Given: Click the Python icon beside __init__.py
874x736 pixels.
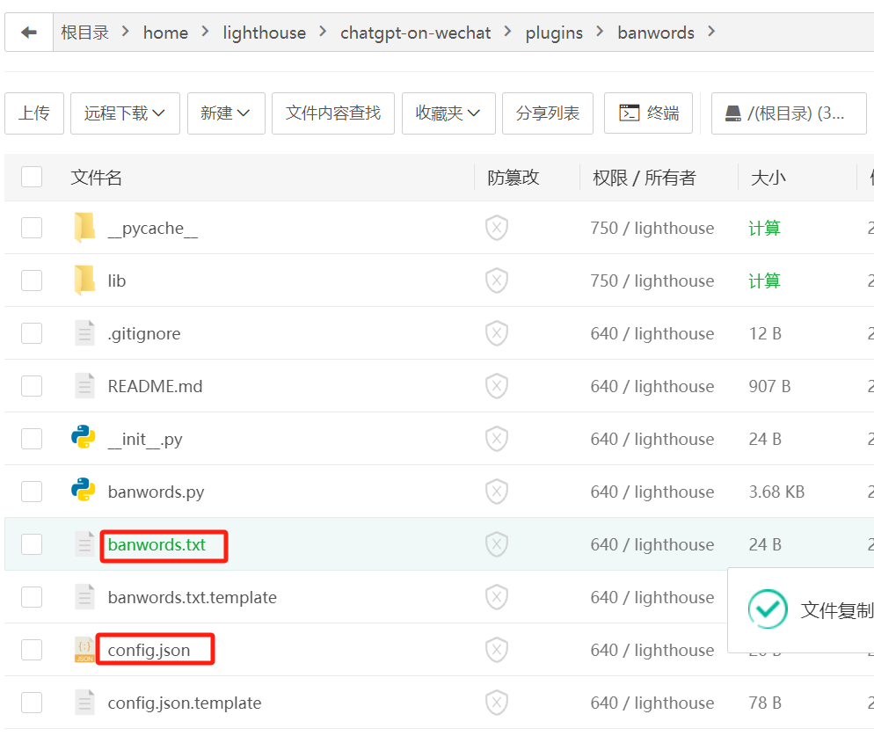Looking at the screenshot, I should pos(84,438).
